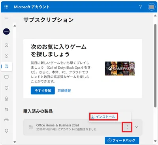Open the person info sidebar icon
Image resolution: width=158 pixels, height=145 pixels.
tap(6, 56)
